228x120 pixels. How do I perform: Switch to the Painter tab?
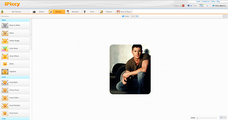click(x=107, y=12)
